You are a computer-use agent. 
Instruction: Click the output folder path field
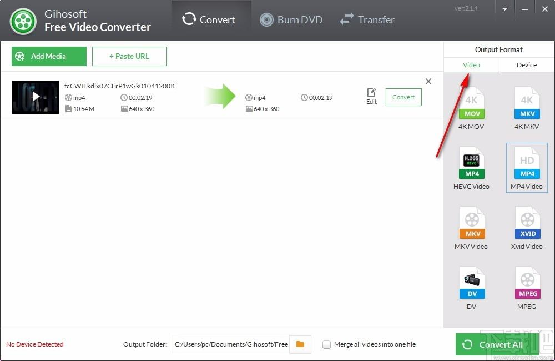pos(231,344)
